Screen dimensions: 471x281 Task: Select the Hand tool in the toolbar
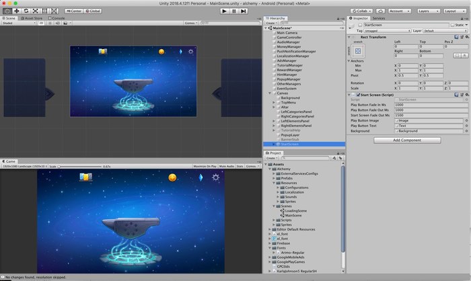pos(6,11)
